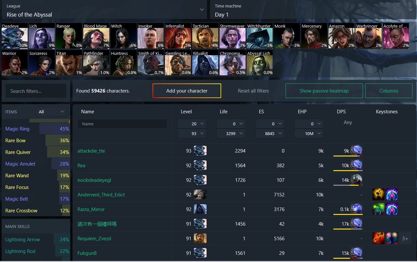Open the League dropdown
417x262 pixels.
pyautogui.click(x=104, y=9)
